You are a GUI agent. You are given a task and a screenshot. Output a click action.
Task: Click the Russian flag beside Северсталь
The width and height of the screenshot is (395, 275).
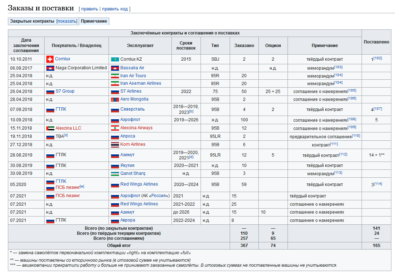115,110
